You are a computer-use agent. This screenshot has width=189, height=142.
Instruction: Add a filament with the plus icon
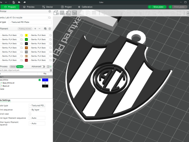pyautogui.click(x=35, y=29)
